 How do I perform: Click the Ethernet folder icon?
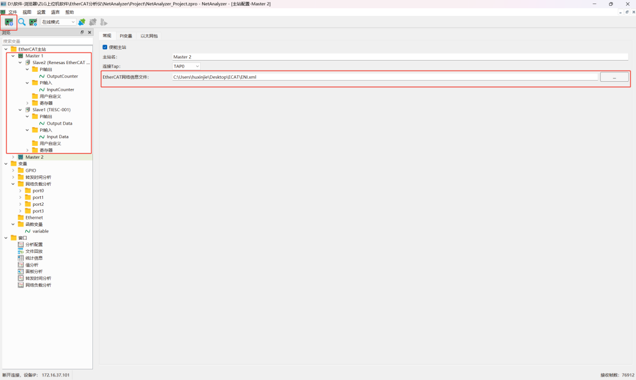21,218
